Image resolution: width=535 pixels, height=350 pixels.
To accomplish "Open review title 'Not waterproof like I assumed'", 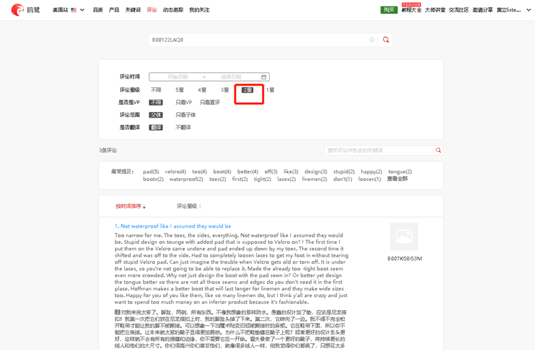I will point(173,226).
